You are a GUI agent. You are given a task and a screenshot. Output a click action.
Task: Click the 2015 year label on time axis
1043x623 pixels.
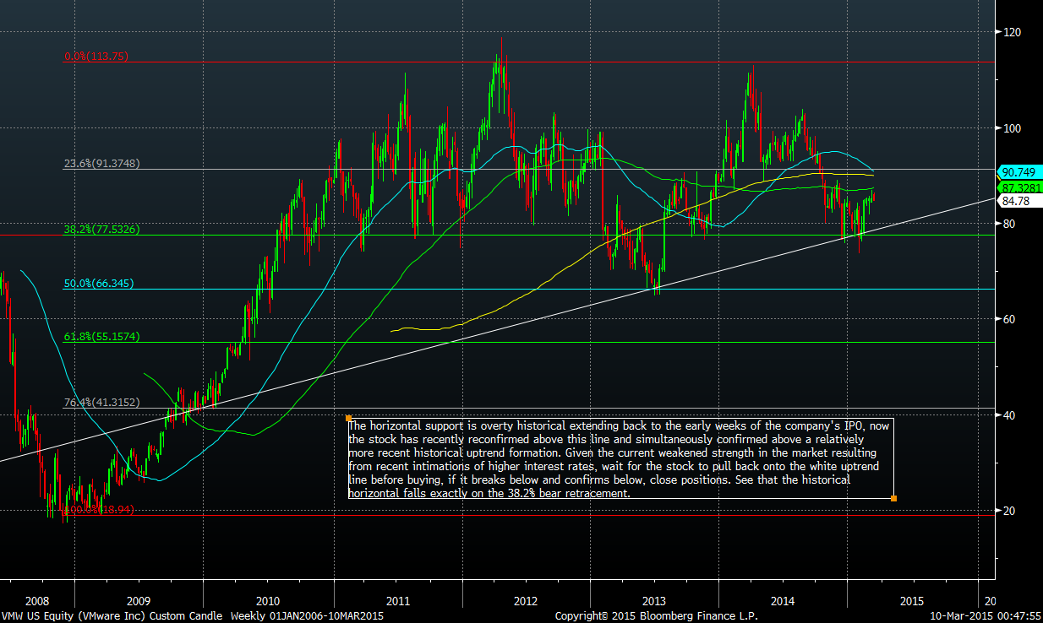click(911, 602)
